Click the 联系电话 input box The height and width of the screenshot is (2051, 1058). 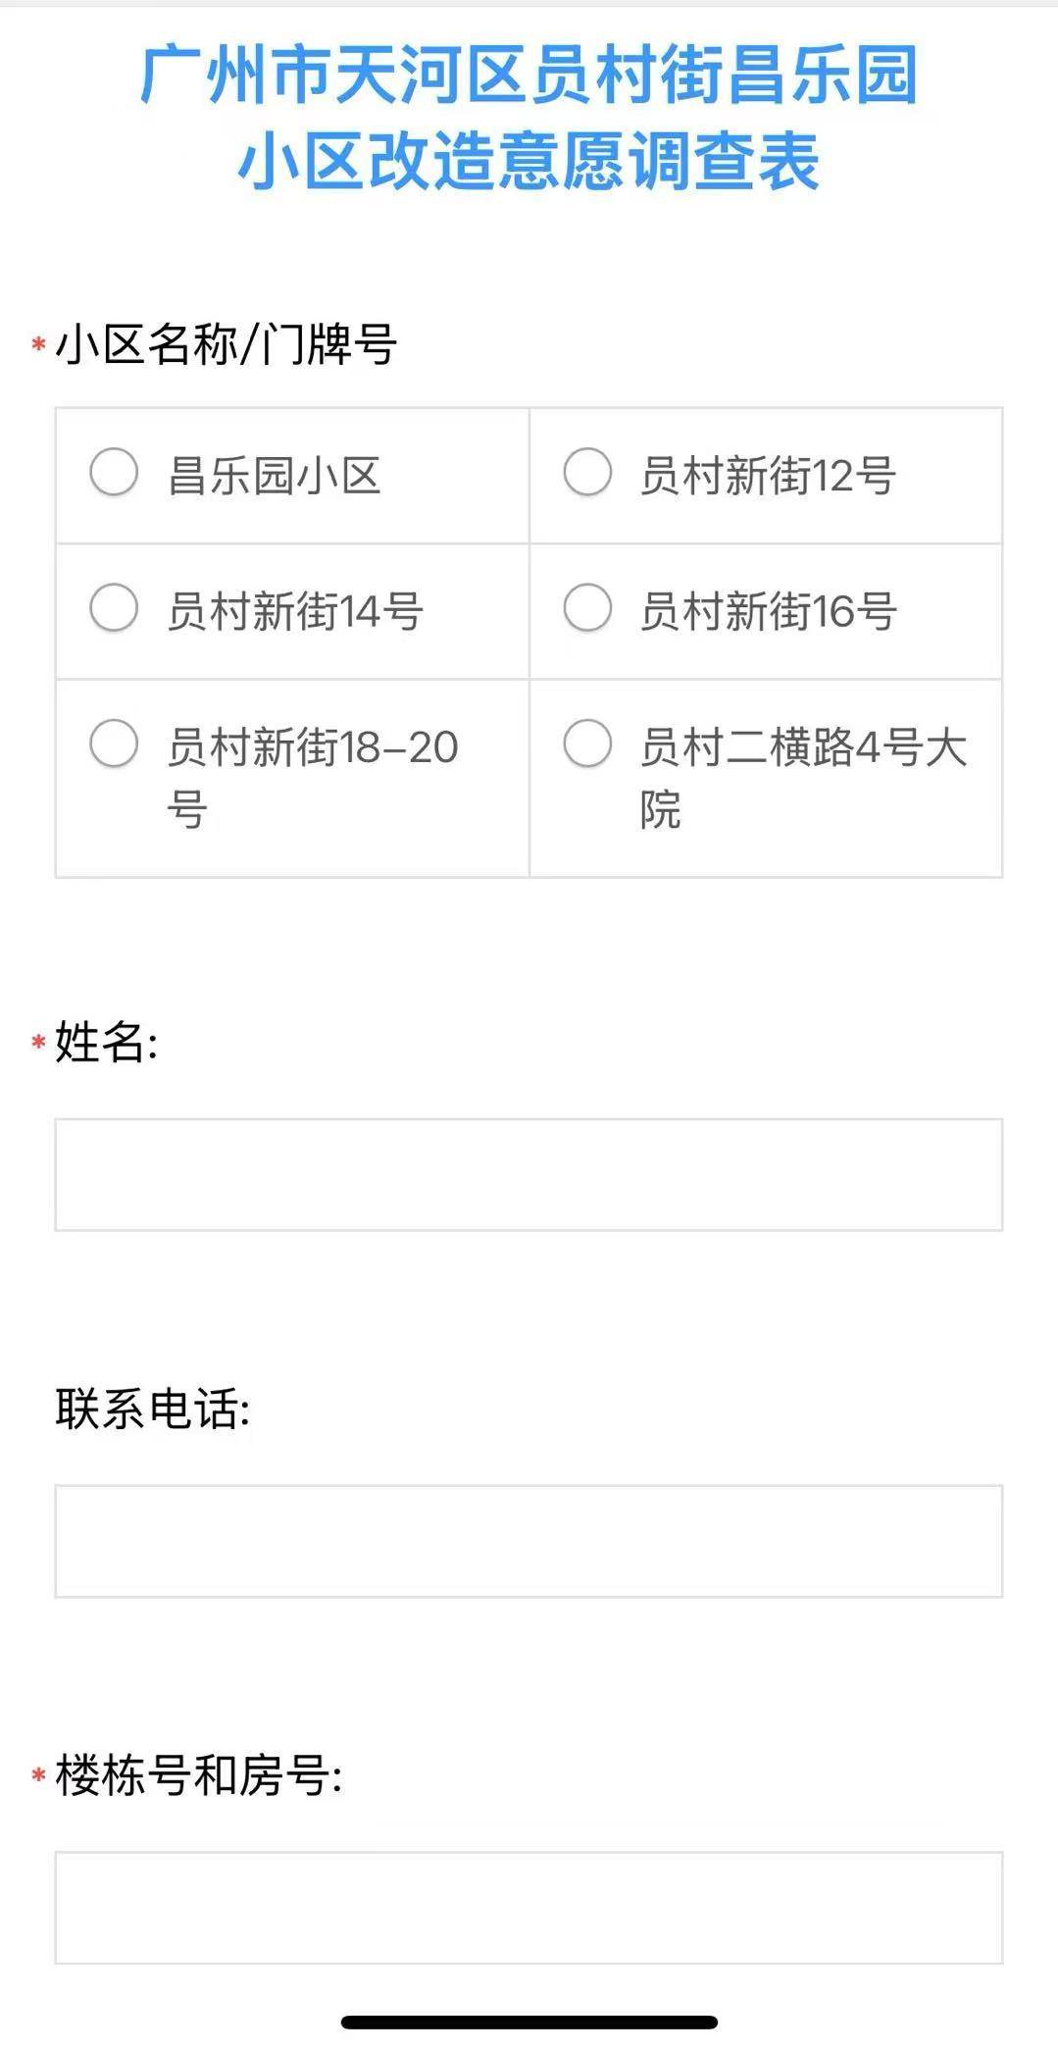point(529,1541)
